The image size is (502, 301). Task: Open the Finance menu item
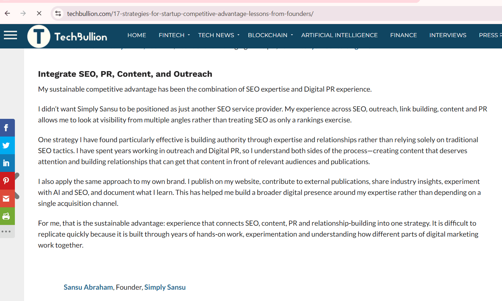[x=404, y=35]
